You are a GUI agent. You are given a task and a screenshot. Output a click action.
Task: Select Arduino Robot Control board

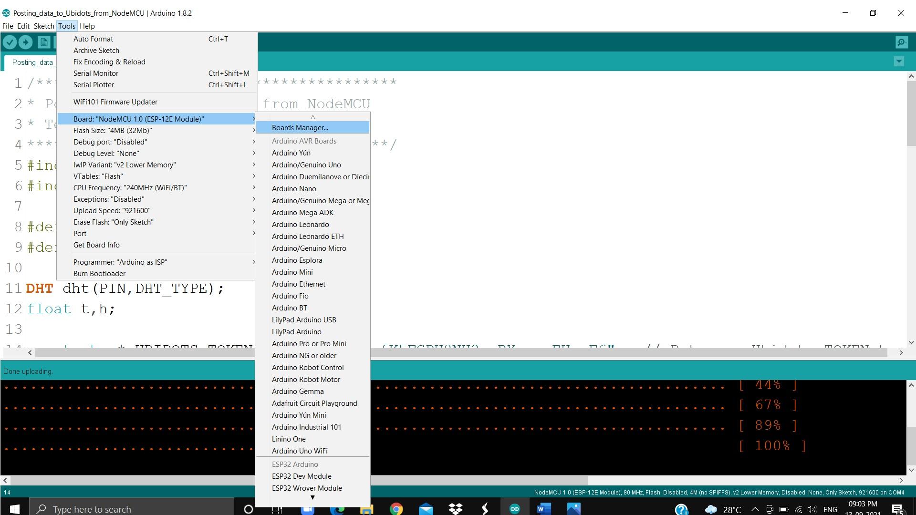click(312, 368)
